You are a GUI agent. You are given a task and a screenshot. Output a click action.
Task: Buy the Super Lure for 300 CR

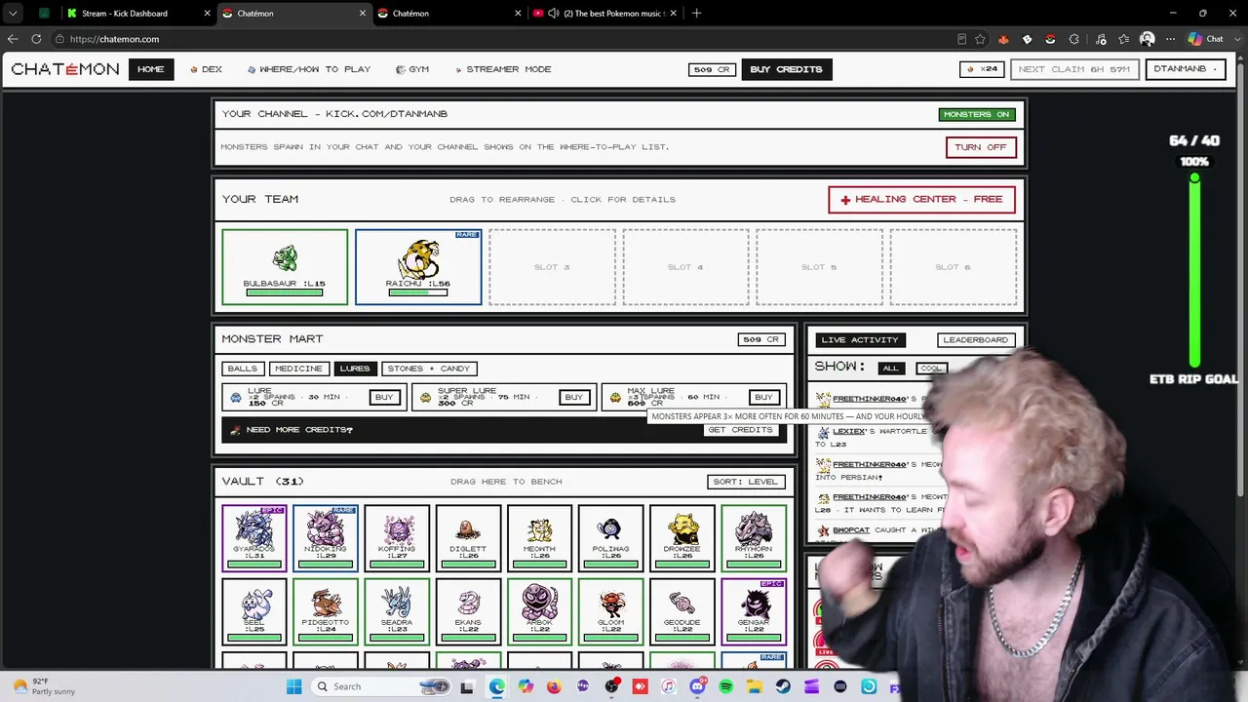(573, 397)
